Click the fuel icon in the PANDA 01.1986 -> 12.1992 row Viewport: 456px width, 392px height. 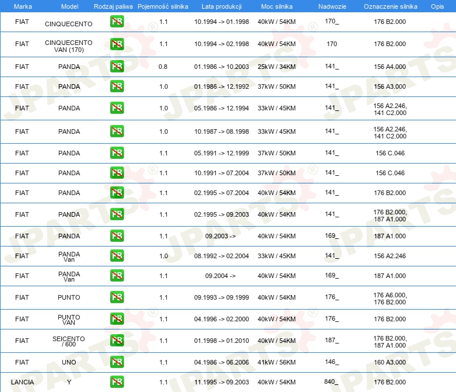(x=117, y=86)
